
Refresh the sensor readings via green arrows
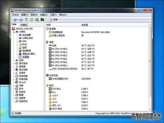32,20
